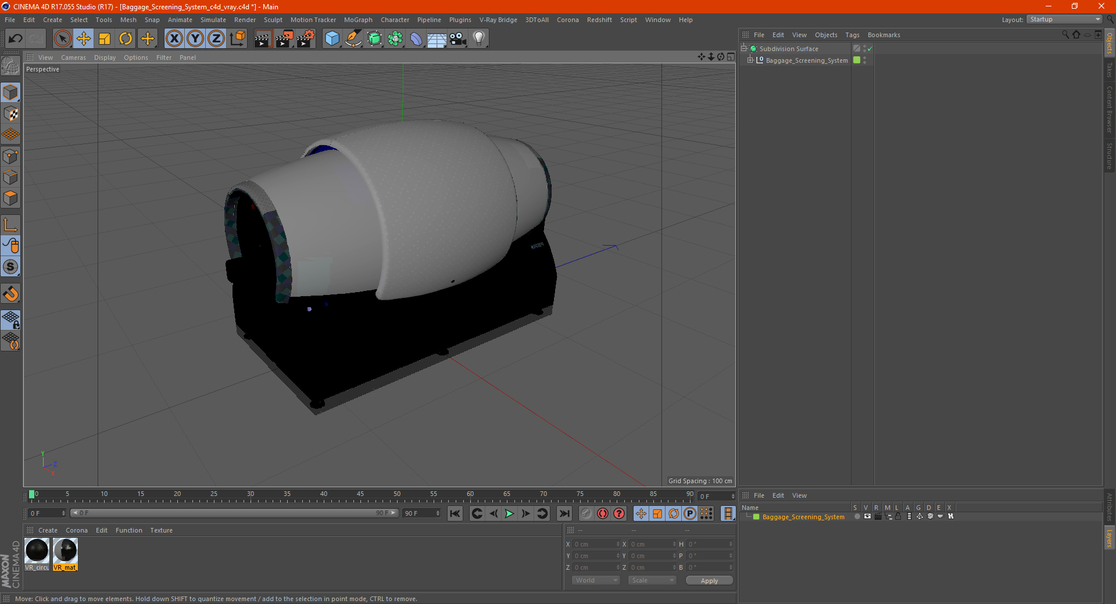This screenshot has height=604, width=1116.
Task: Switch to Texture mode in sidebar
Action: point(10,114)
